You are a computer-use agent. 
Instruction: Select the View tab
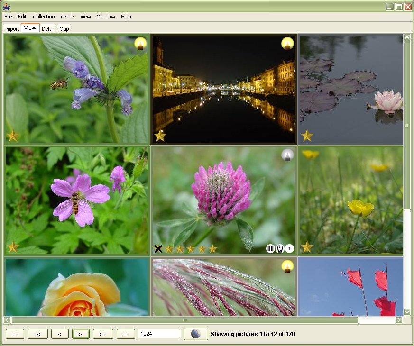(30, 28)
